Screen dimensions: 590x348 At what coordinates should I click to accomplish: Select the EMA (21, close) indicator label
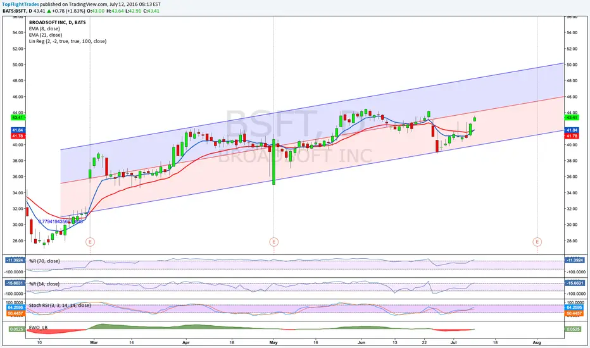46,35
